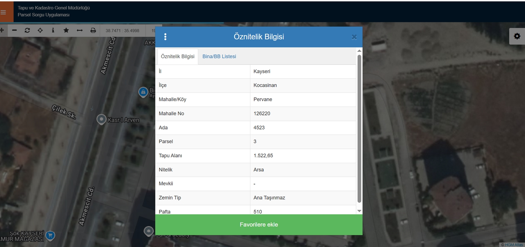Click the blue lock-shaped map marker
The width and height of the screenshot is (525, 247).
tap(143, 92)
